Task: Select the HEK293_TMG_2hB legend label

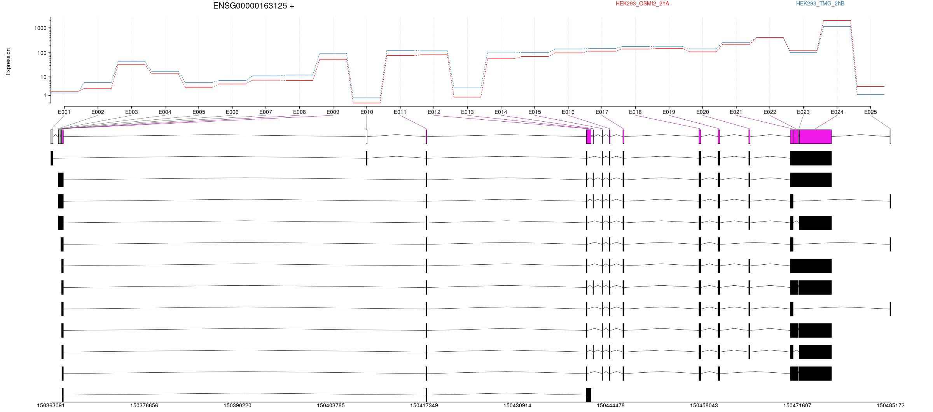Action: point(820,3)
